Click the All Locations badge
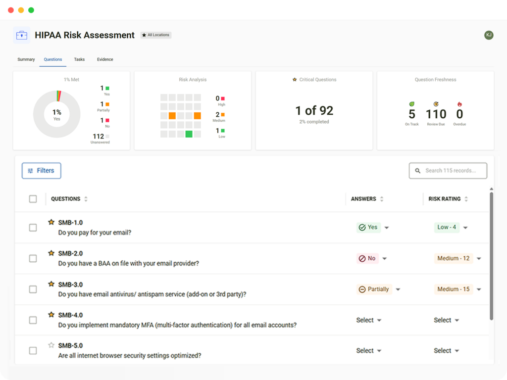Viewport: 507px width, 380px height. [156, 35]
